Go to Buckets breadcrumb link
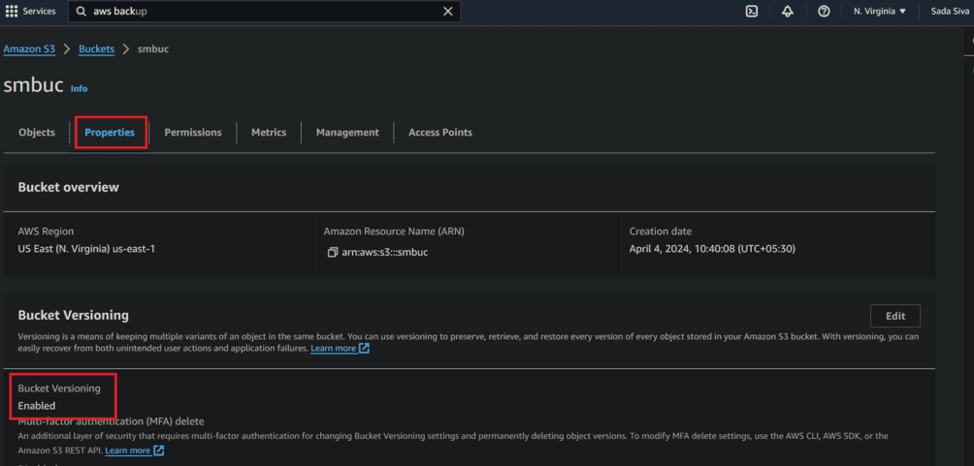Image resolution: width=974 pixels, height=466 pixels. 96,49
